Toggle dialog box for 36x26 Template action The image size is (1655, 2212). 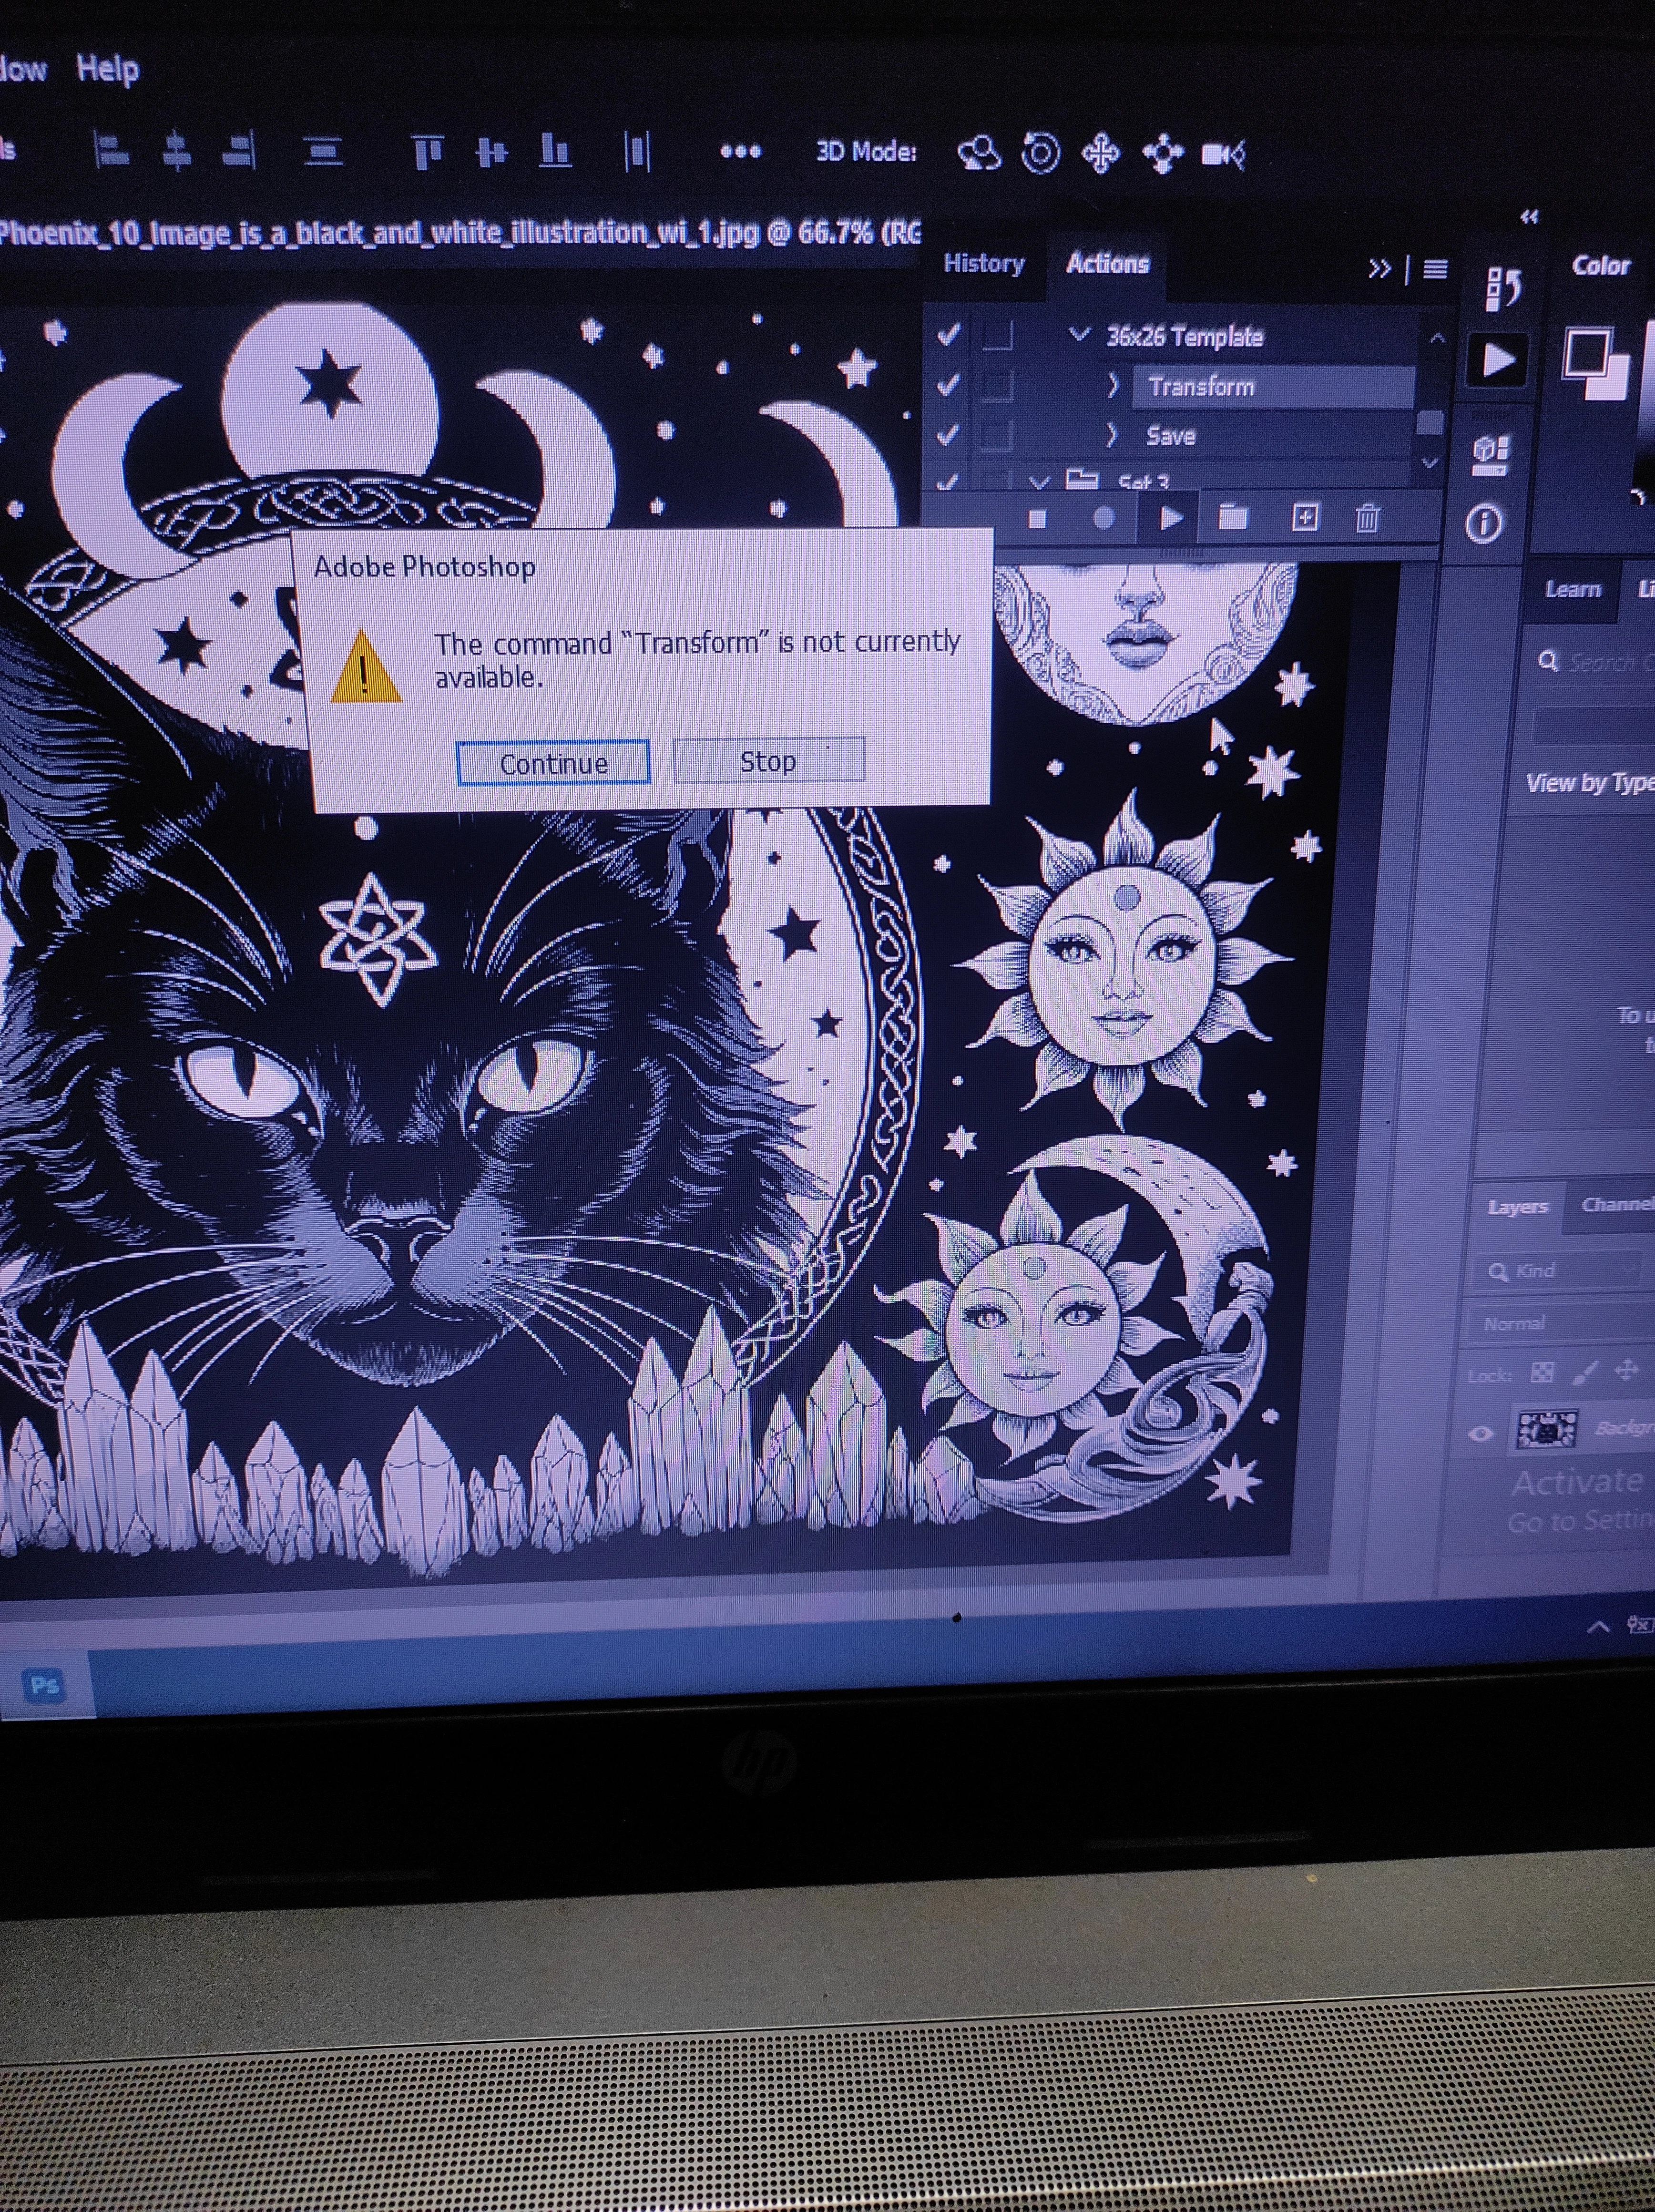click(997, 335)
